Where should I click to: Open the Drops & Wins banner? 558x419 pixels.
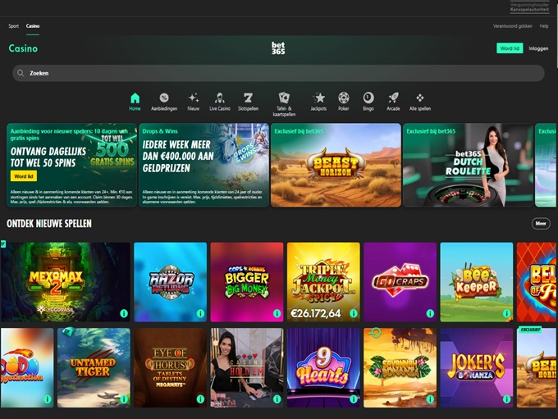click(204, 165)
